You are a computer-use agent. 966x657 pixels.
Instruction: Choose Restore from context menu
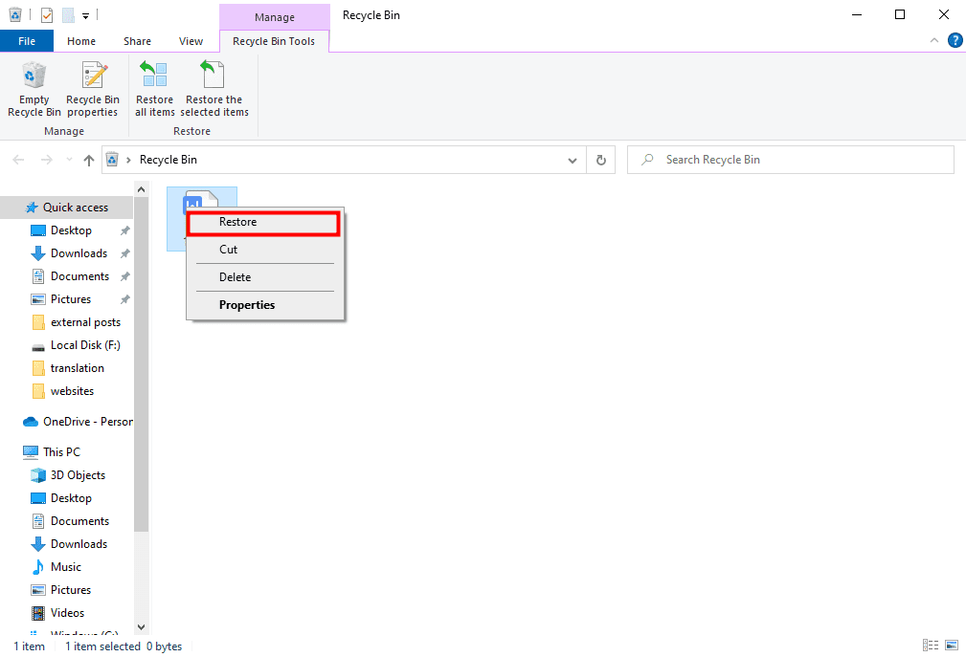(x=263, y=222)
